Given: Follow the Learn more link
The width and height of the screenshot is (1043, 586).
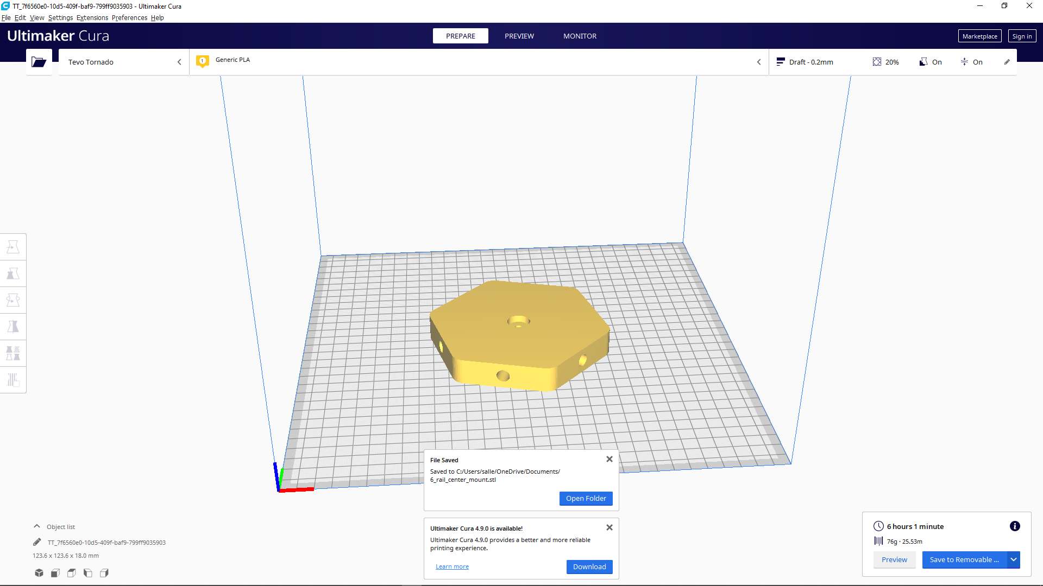Looking at the screenshot, I should 452,566.
